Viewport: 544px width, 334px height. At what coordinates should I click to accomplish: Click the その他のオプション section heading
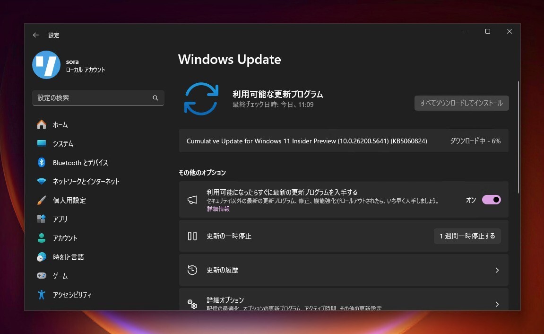pos(202,173)
